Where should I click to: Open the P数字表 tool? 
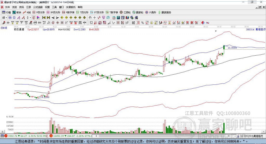click(x=68, y=12)
